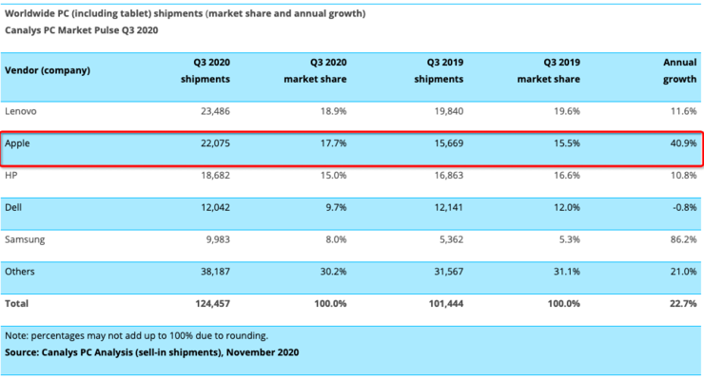This screenshot has width=704, height=379.
Task: Click the 124,457 total shipments value
Action: (212, 304)
